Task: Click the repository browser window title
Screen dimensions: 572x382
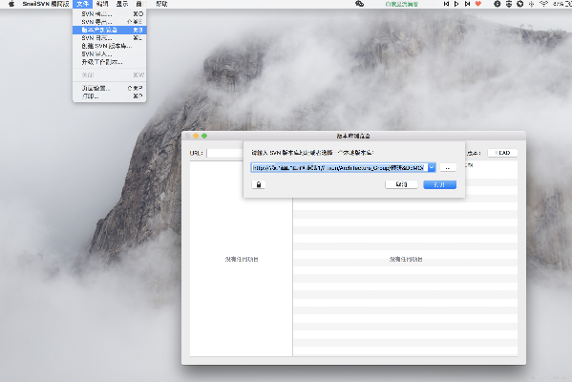Action: (353, 136)
